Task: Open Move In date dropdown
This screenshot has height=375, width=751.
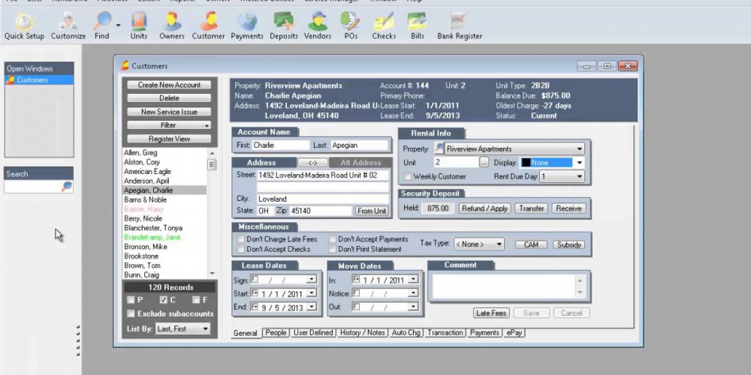Action: 413,280
